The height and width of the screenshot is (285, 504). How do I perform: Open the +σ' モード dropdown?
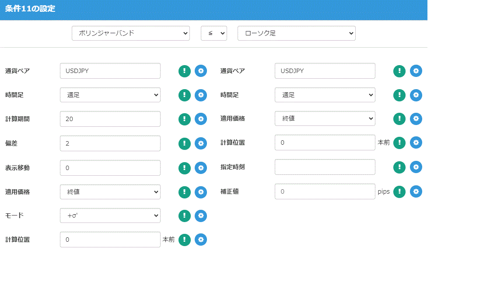pos(110,215)
